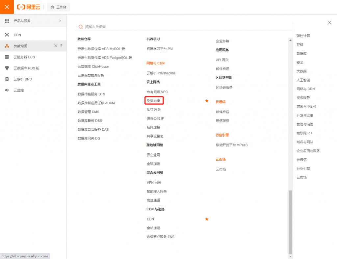Open NAT 网关
The width and height of the screenshot is (337, 259).
pyautogui.click(x=154, y=110)
